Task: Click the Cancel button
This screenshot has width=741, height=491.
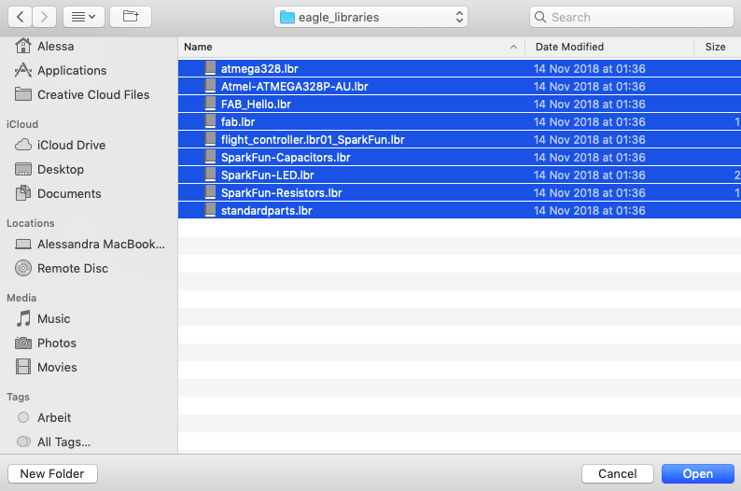Action: tap(617, 473)
